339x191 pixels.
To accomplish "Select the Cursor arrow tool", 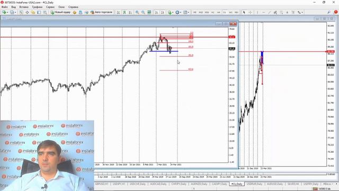I will click(x=244, y=12).
